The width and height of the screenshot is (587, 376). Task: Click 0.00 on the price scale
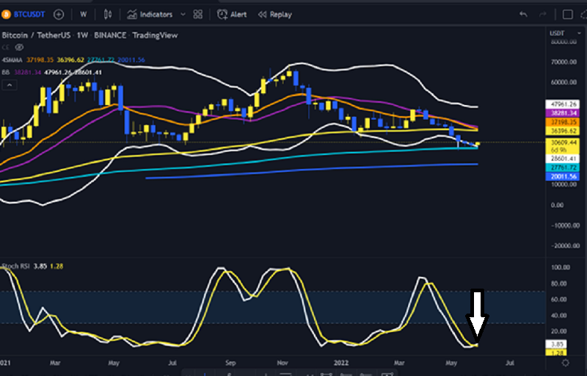(x=558, y=205)
